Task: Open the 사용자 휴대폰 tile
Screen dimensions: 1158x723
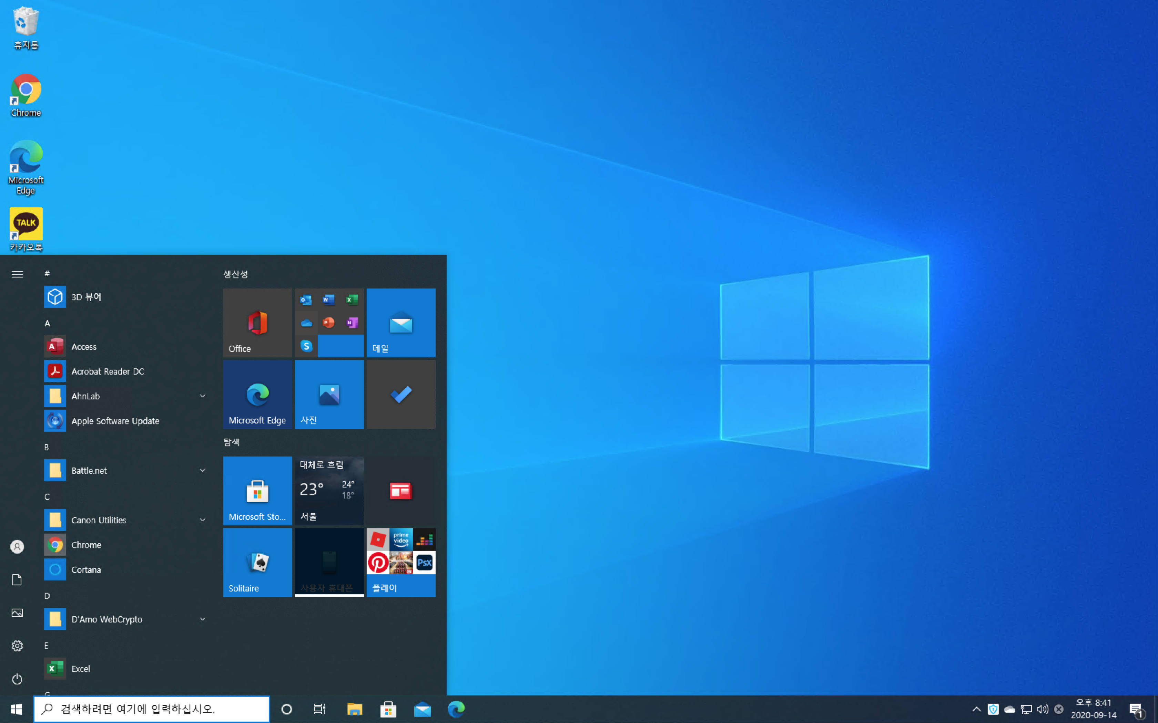Action: pyautogui.click(x=329, y=562)
